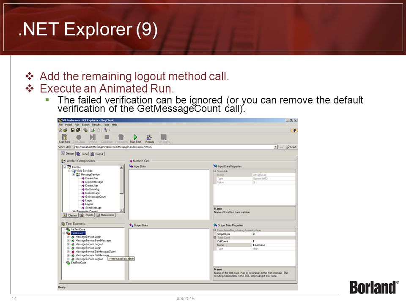Open the WSDL/DLL address dropdown arrow
The width and height of the screenshot is (406, 304).
click(x=275, y=147)
